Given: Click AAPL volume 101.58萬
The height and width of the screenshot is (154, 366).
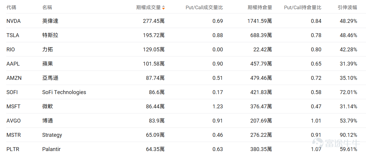Looking at the screenshot, I should [154, 64].
